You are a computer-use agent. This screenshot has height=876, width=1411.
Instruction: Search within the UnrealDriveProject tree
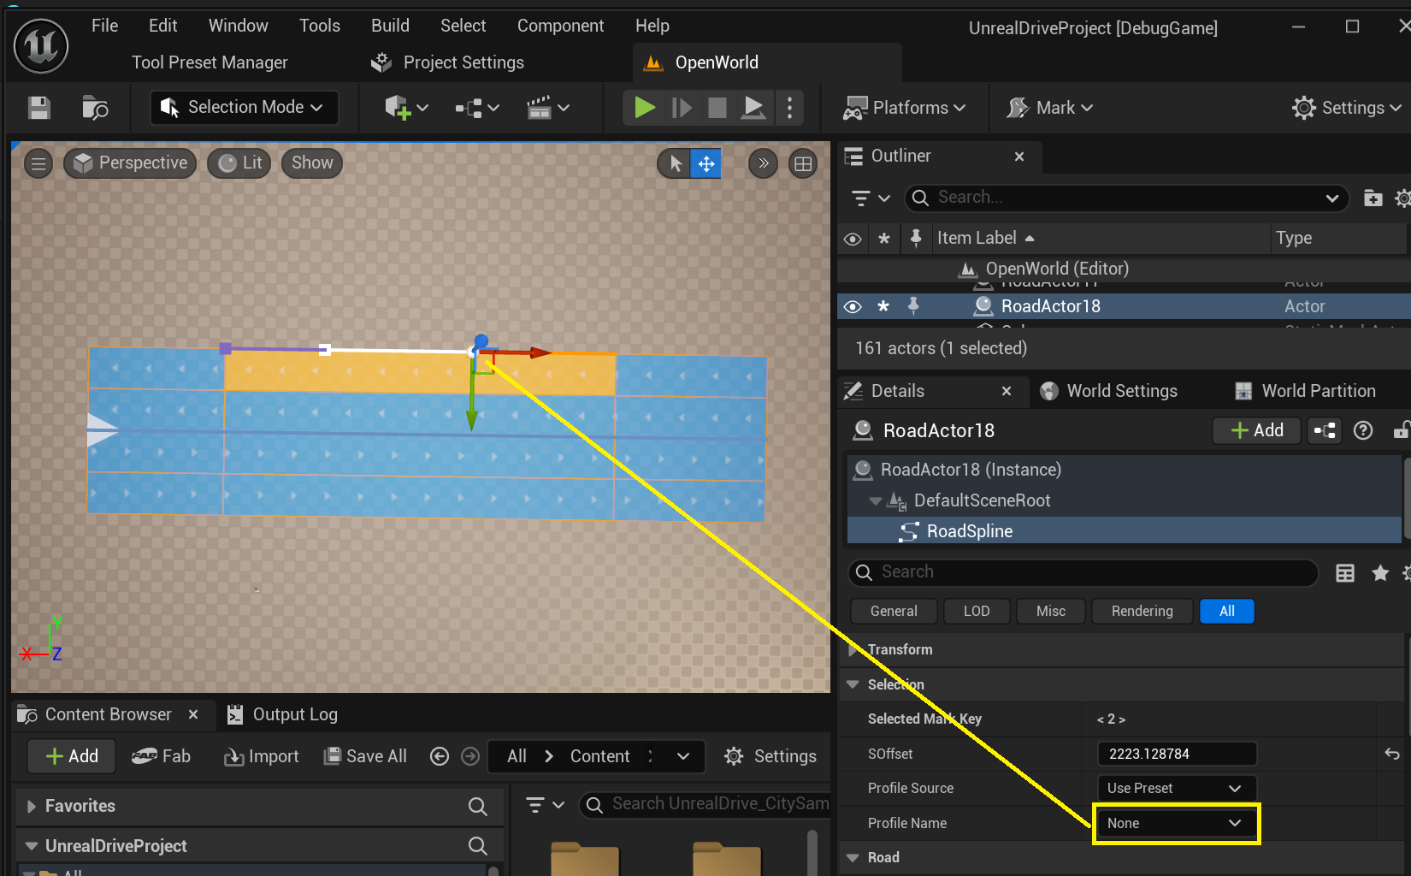(x=478, y=846)
